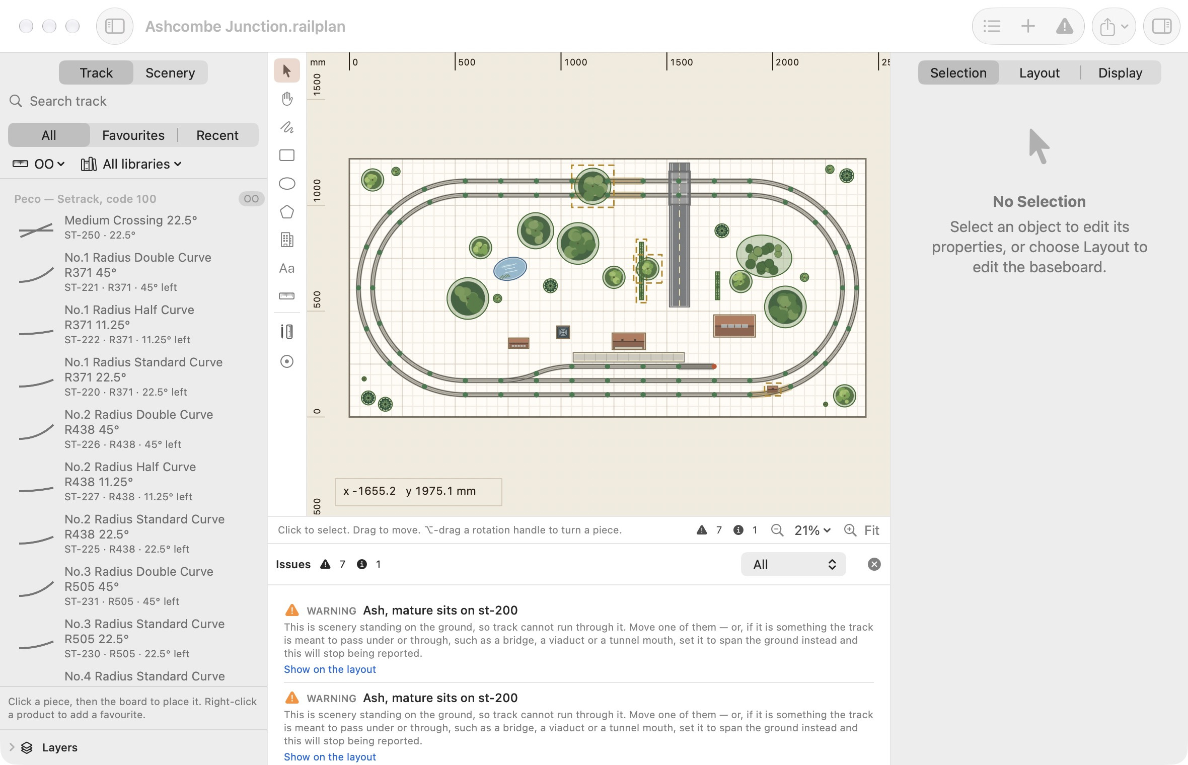Select the freehand track drawing tool
This screenshot has width=1188, height=765.
click(287, 127)
